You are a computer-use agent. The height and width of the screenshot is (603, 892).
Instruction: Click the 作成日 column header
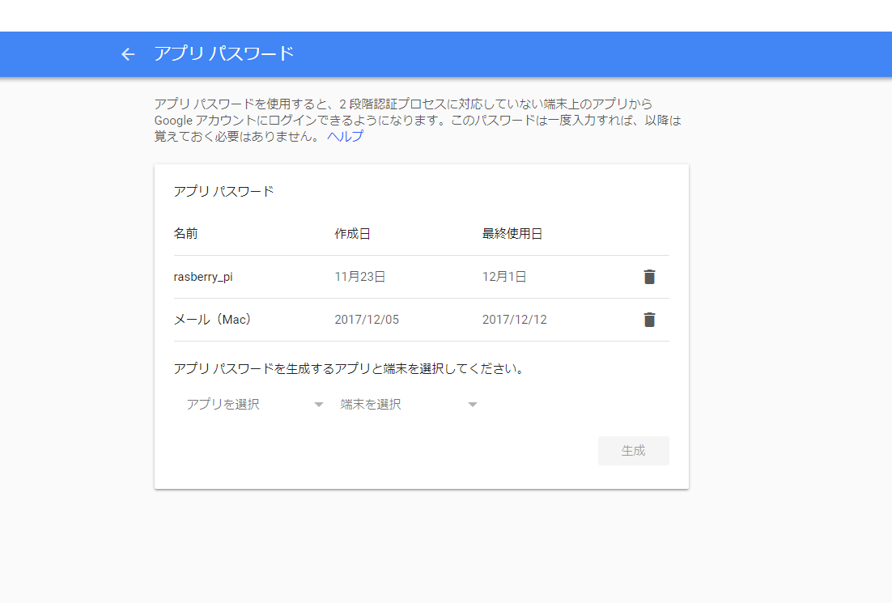tap(351, 233)
